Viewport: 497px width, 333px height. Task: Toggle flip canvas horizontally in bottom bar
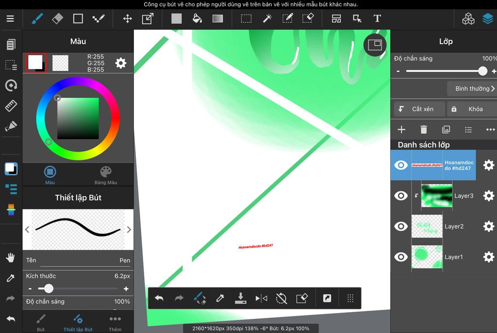pos(261,298)
